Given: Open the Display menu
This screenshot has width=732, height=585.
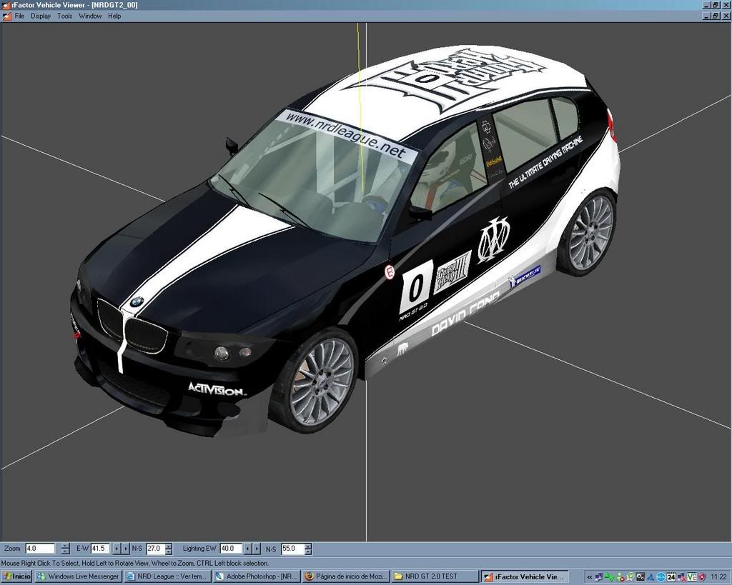Looking at the screenshot, I should [x=41, y=16].
